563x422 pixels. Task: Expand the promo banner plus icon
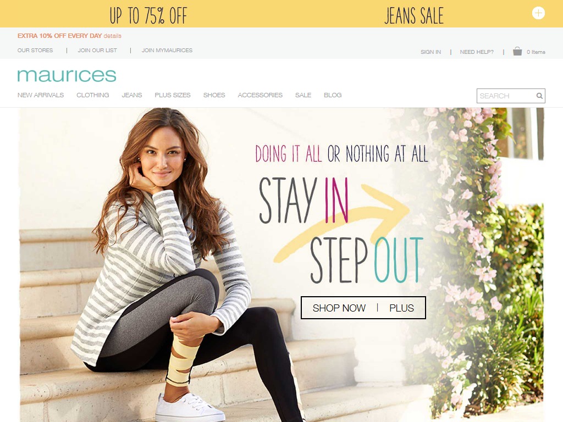click(x=538, y=13)
